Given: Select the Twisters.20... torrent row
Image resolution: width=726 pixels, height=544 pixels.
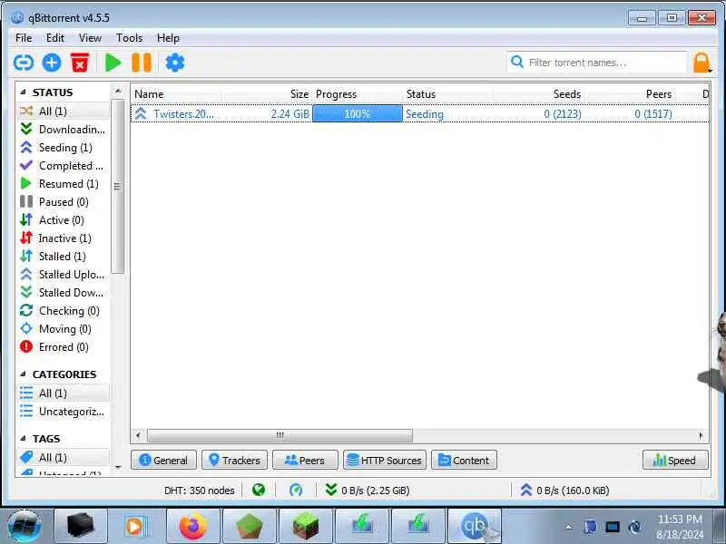Looking at the screenshot, I should click(x=420, y=114).
